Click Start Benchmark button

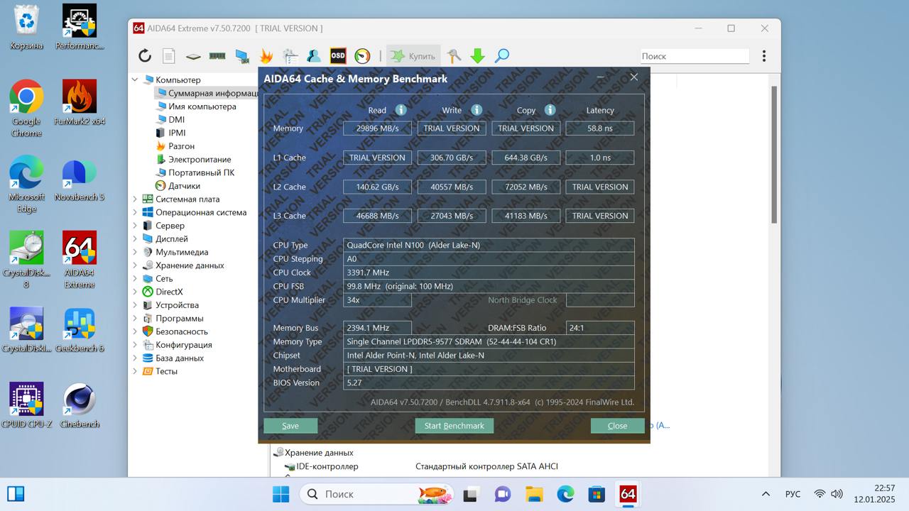coord(454,426)
